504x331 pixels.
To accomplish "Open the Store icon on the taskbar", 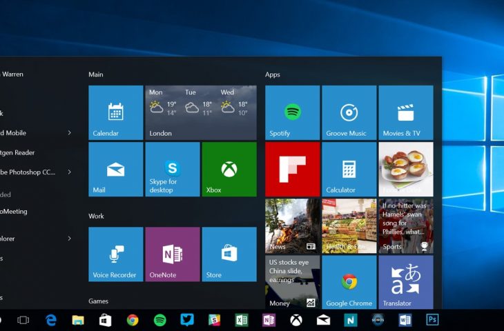I will tap(105, 320).
